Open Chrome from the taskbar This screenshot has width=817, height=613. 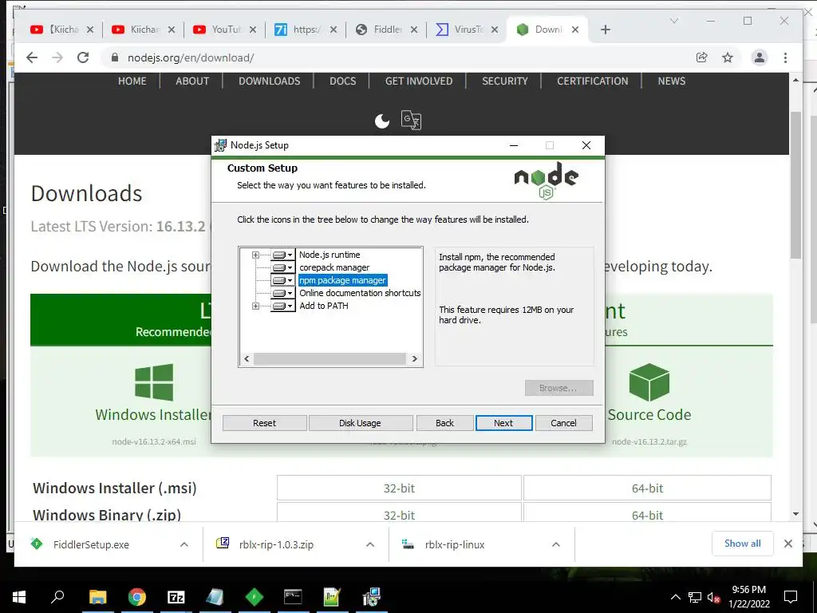tap(137, 597)
